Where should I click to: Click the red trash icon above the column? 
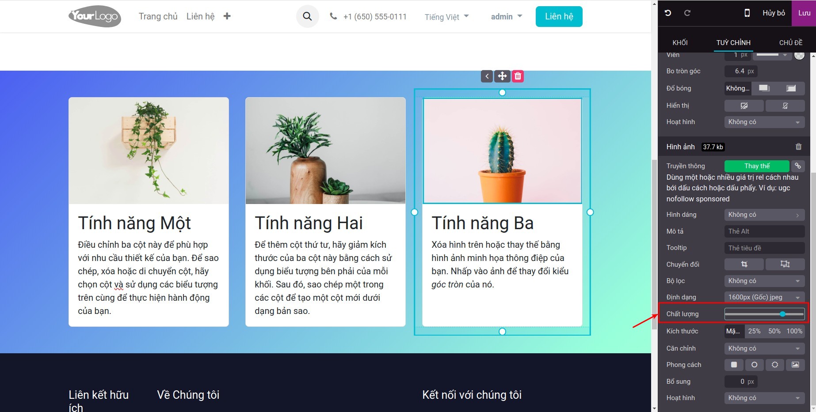[518, 76]
